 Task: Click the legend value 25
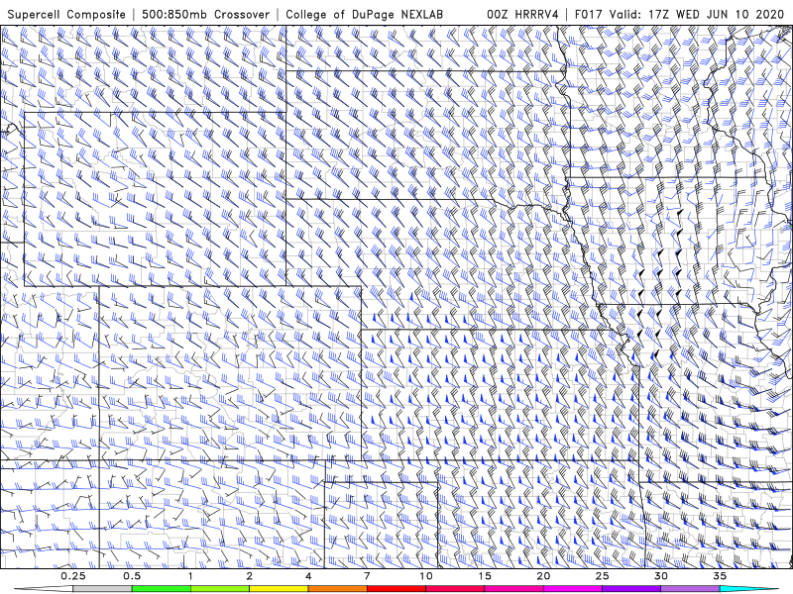click(603, 576)
